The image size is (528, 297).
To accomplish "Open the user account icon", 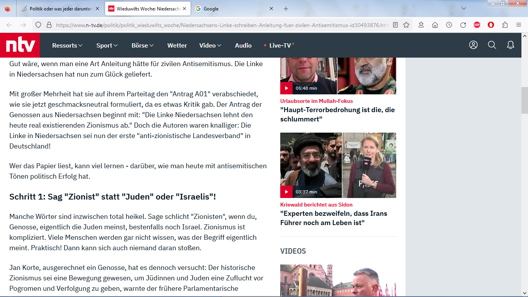I will [x=473, y=45].
